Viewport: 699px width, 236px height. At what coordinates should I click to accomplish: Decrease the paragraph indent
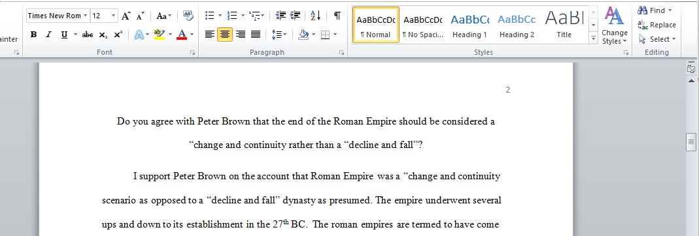pos(281,16)
